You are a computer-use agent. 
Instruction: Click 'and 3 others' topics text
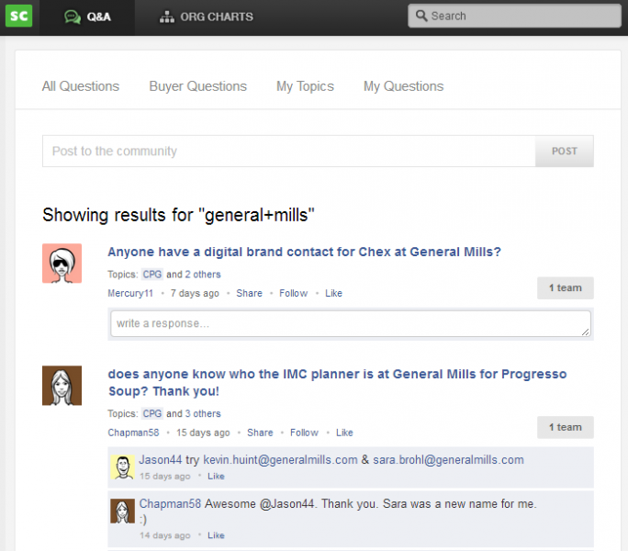click(194, 413)
